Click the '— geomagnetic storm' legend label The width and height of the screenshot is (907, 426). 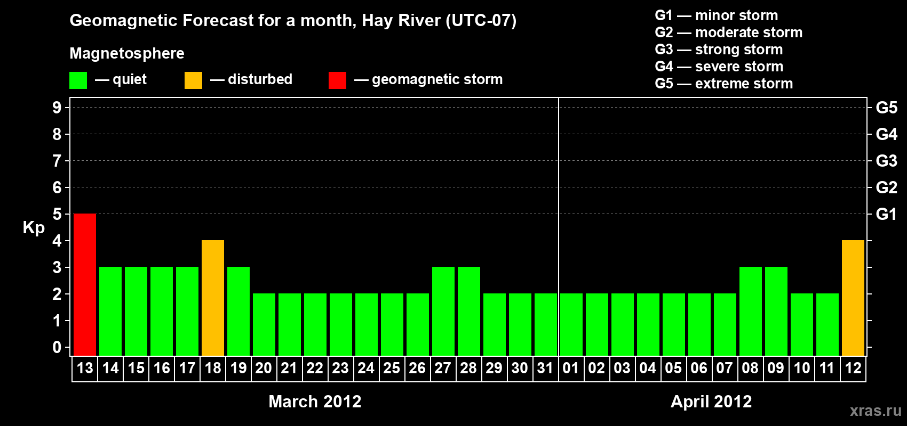[x=428, y=80]
